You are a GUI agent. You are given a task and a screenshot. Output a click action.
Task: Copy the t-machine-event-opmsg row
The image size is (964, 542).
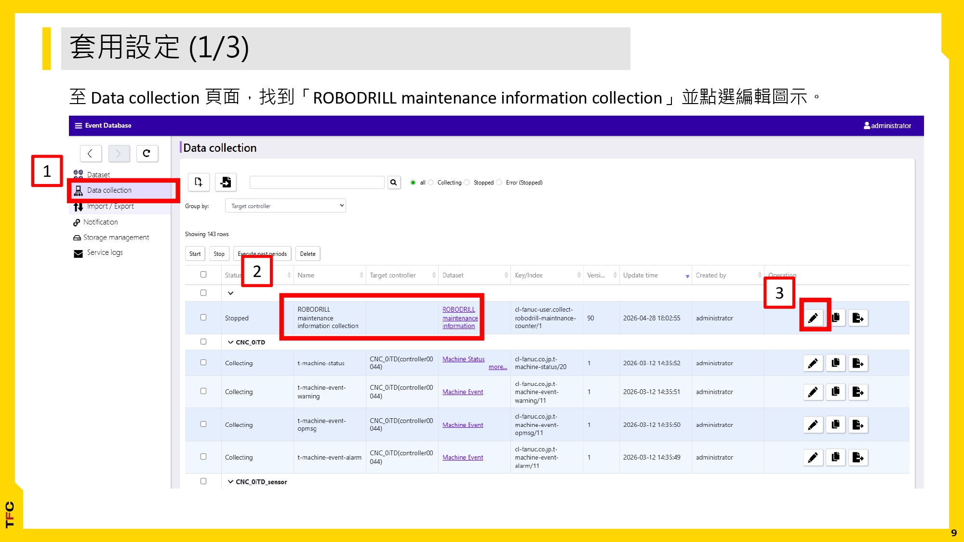836,425
